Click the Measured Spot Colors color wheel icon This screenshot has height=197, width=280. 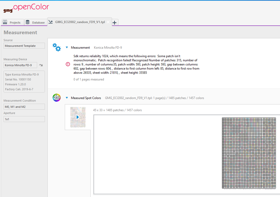[x=57, y=97]
